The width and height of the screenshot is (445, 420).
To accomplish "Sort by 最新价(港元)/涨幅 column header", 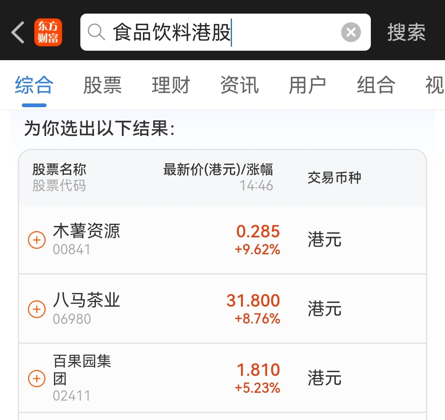I will [x=218, y=169].
